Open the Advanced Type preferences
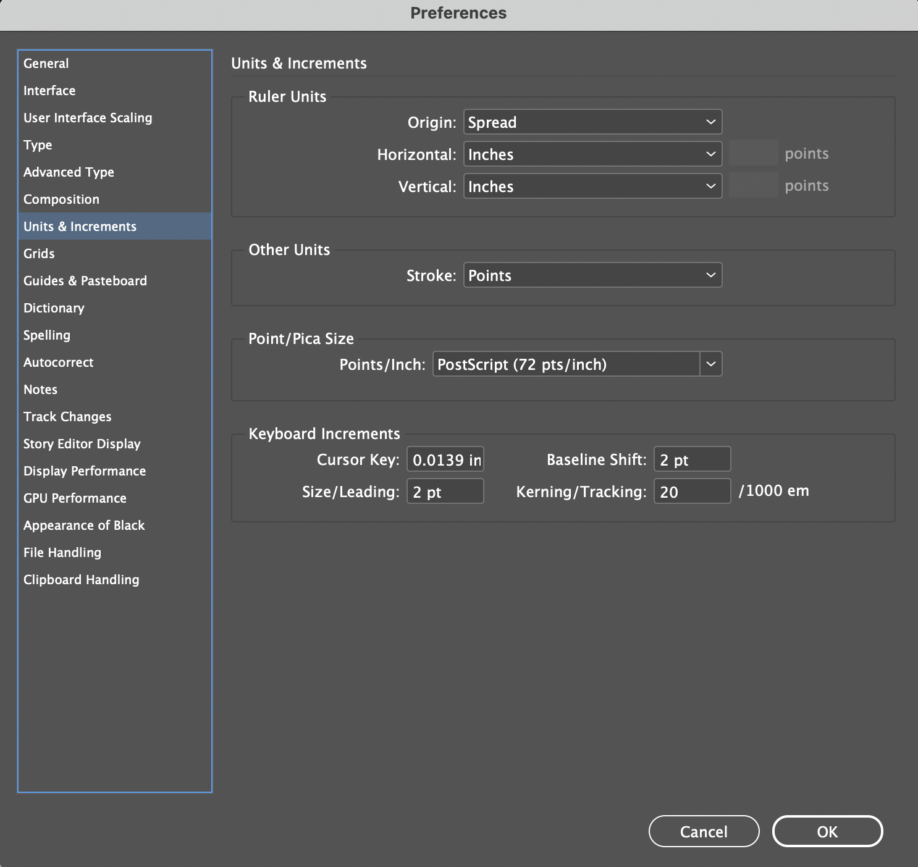Image resolution: width=918 pixels, height=867 pixels. coord(69,172)
